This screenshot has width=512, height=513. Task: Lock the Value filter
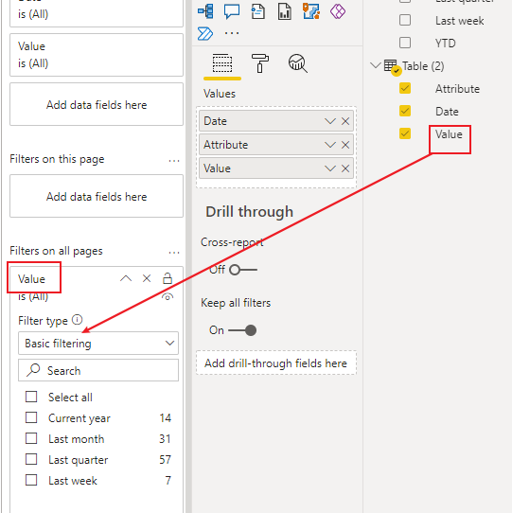(168, 278)
